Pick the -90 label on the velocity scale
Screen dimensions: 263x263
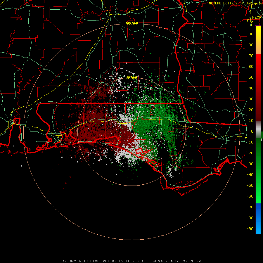click(250, 229)
